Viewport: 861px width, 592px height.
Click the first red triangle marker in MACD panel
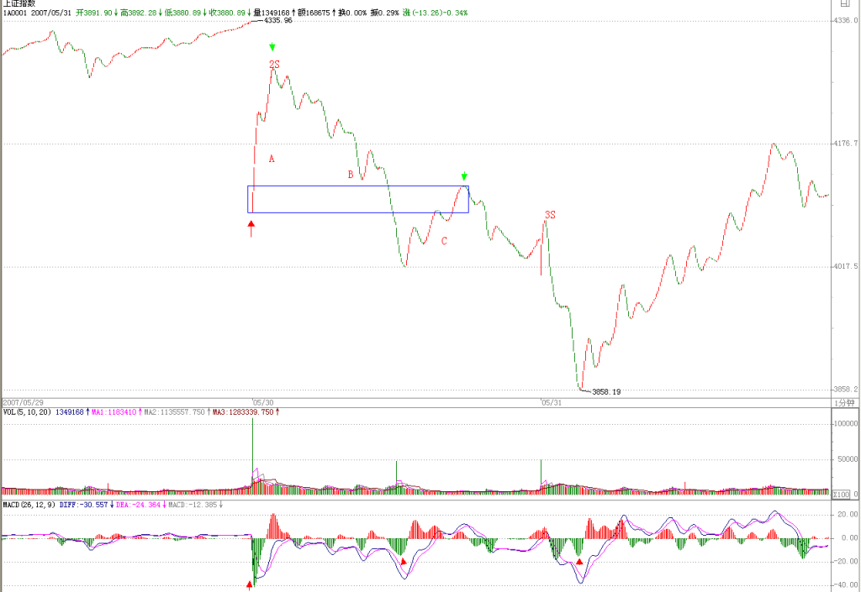click(404, 561)
